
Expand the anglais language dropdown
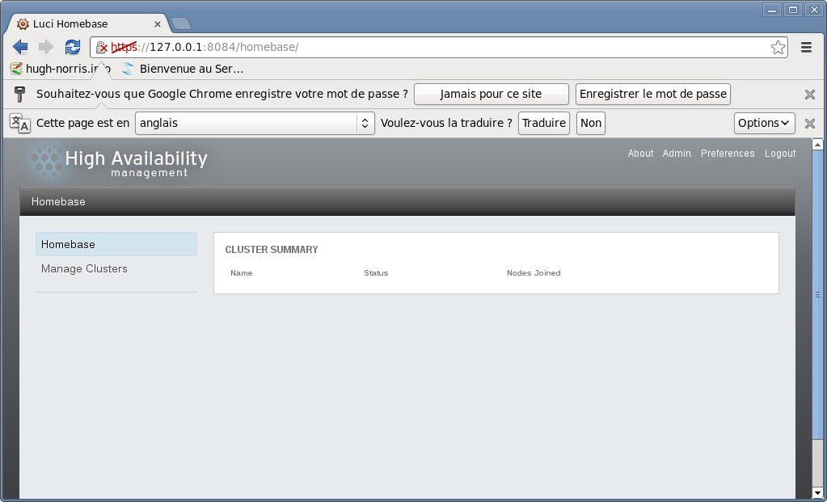click(x=255, y=123)
